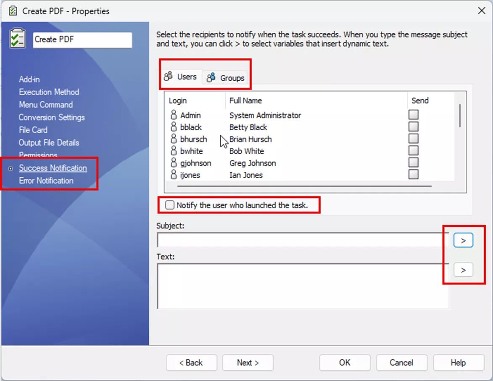Open variable list for Subject field
Screen dimensions: 493x381
point(463,240)
